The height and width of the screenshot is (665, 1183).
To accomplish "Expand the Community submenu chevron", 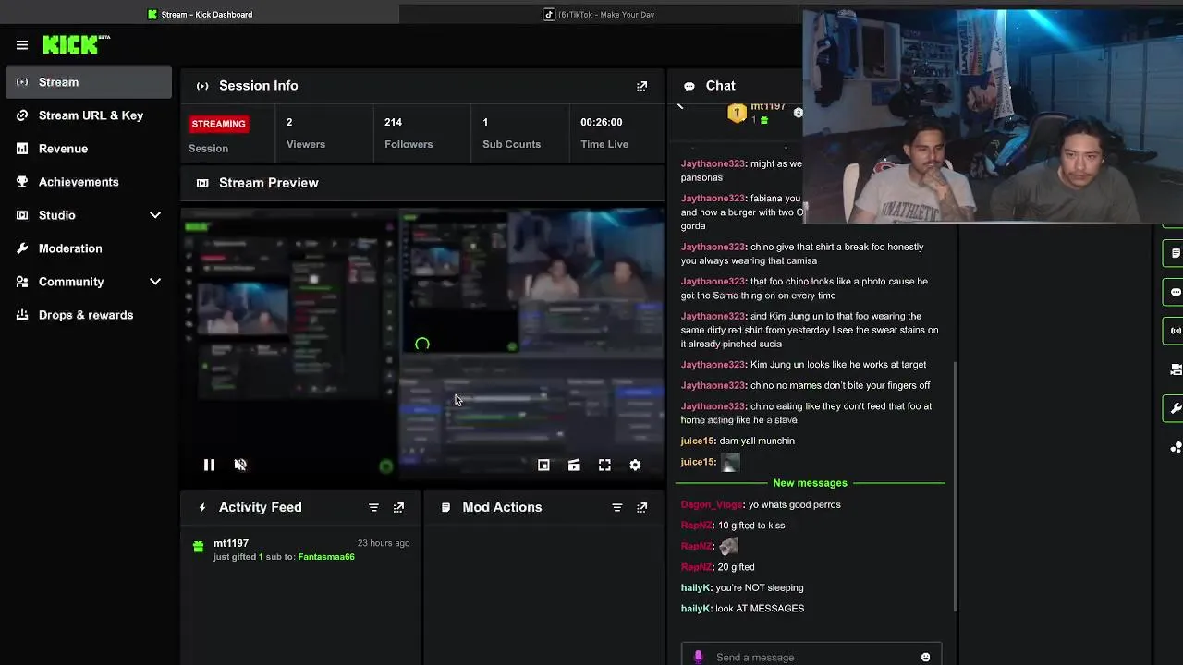I will tap(155, 282).
